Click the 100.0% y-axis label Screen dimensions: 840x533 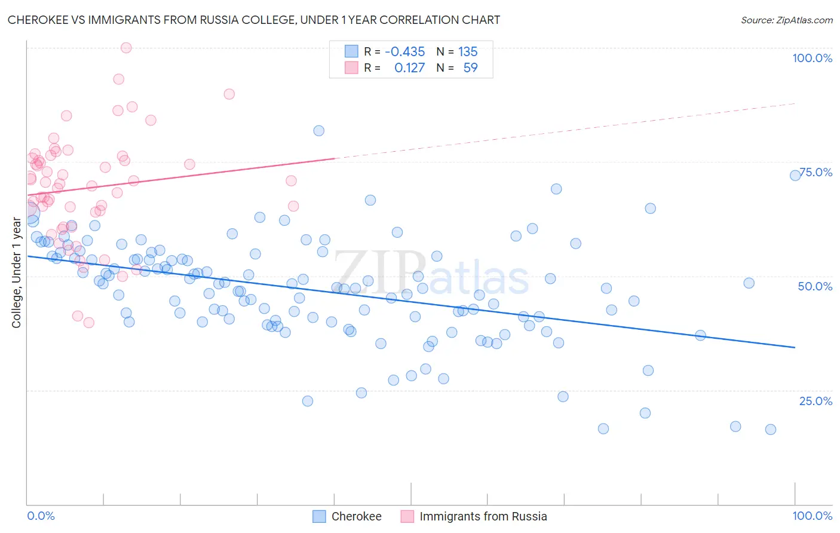812,58
